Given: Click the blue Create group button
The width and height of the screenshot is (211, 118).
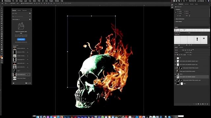Looking at the screenshot, I should pyautogui.click(x=21, y=39).
